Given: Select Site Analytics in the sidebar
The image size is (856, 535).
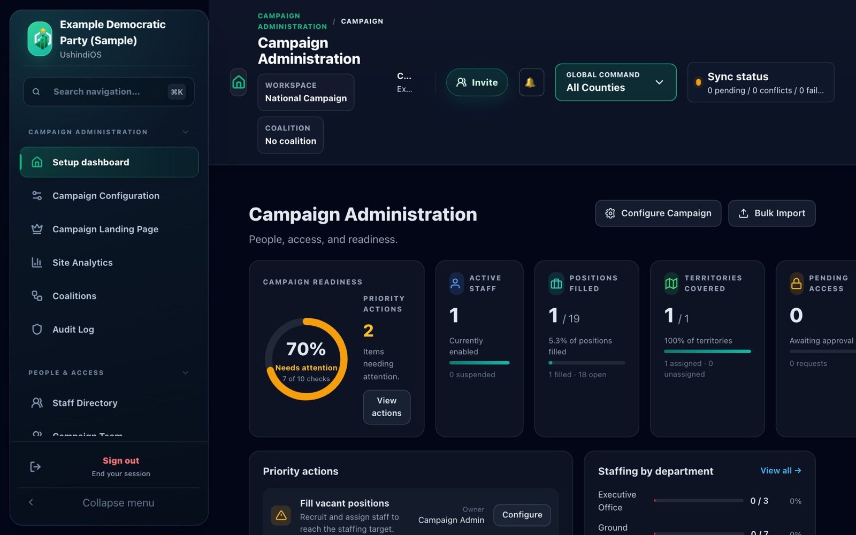Looking at the screenshot, I should [109, 263].
